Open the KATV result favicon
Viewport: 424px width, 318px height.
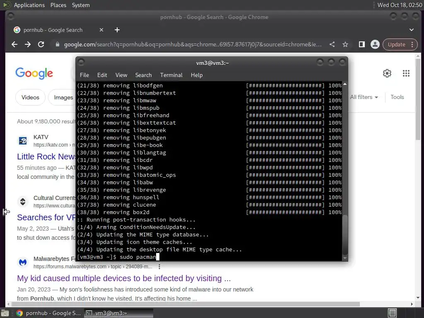point(23,141)
